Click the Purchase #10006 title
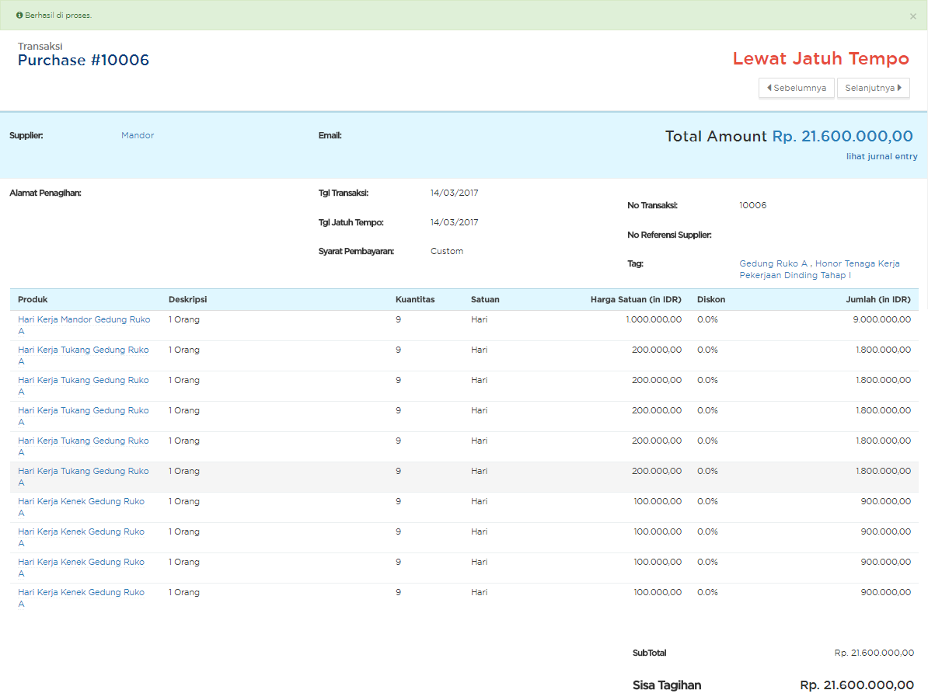The image size is (928, 697). pyautogui.click(x=83, y=61)
